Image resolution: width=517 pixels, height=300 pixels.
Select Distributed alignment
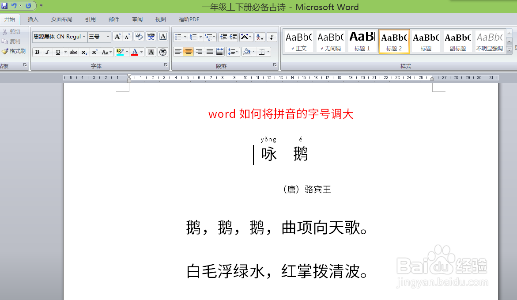coord(220,52)
